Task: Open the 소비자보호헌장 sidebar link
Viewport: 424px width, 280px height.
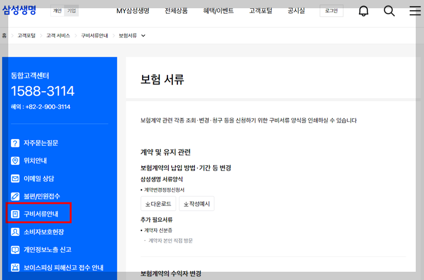Action: click(44, 232)
